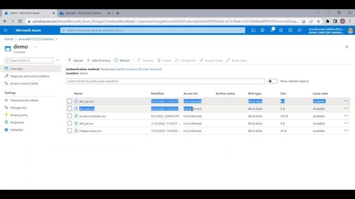Open more options for abc_jan.csv row
Viewport: 355px width, 199px height.
pos(346,101)
